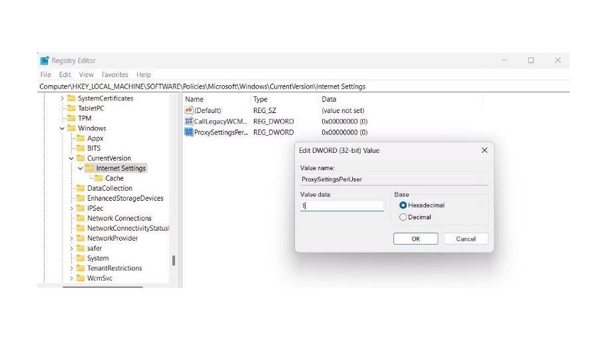Cancel the Edit DWORD dialog

click(466, 239)
